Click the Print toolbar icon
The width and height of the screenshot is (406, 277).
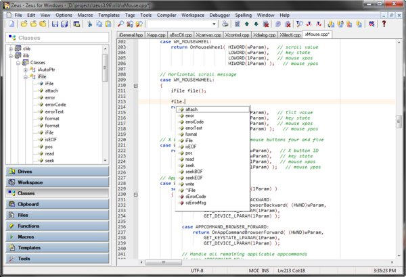pyautogui.click(x=224, y=24)
